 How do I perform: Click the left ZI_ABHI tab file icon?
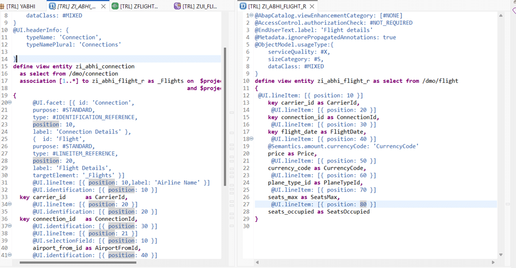pos(52,6)
